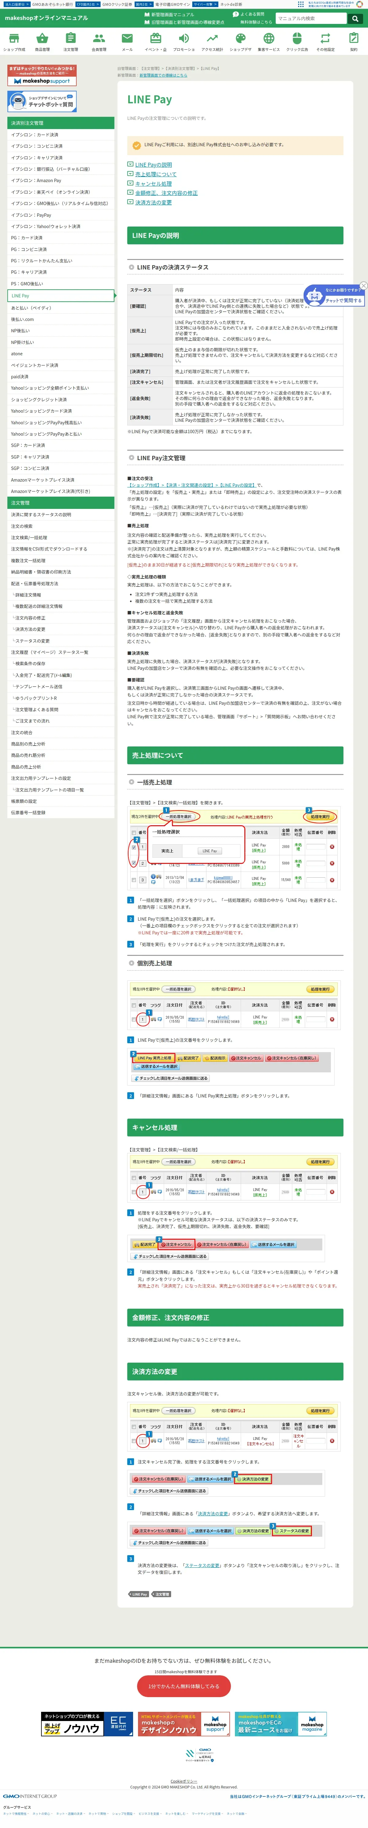The height and width of the screenshot is (1828, 368).
Task: Click the 注文管理 tag at article bottom
Action: (x=162, y=1594)
